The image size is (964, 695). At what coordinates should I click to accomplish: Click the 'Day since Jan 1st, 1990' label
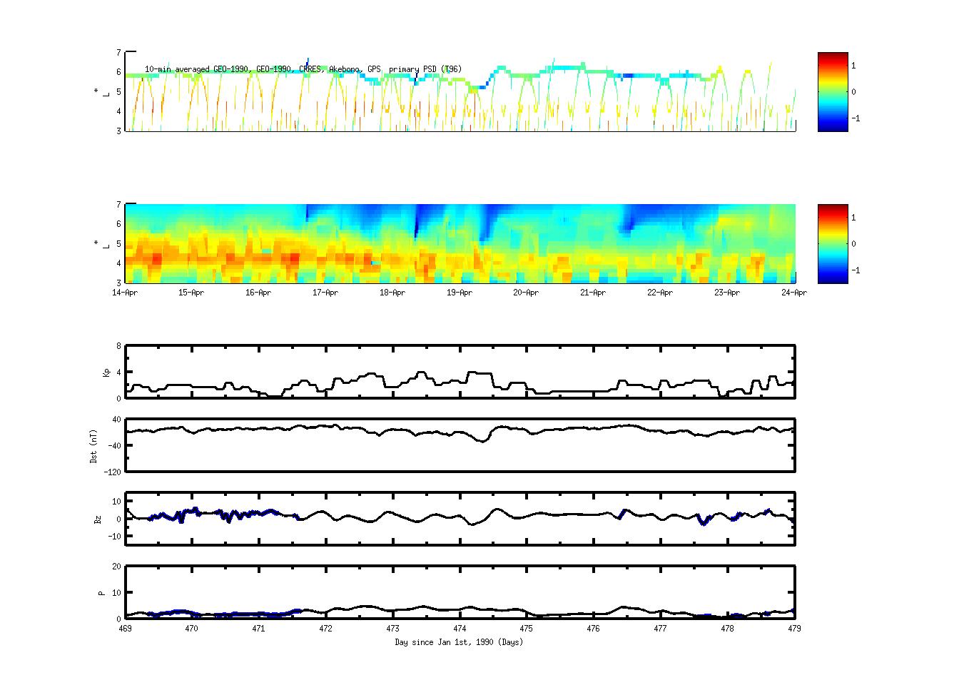pyautogui.click(x=459, y=642)
